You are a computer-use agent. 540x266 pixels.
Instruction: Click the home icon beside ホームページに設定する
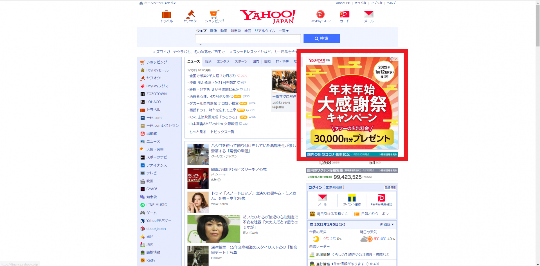141,3
